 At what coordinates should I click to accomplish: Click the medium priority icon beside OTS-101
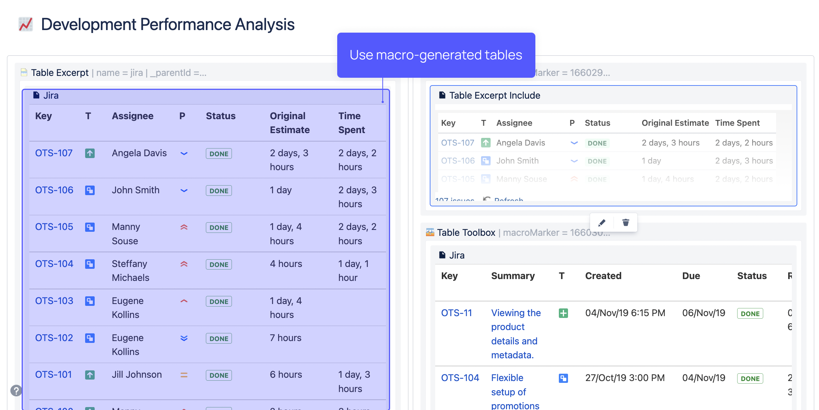point(184,375)
